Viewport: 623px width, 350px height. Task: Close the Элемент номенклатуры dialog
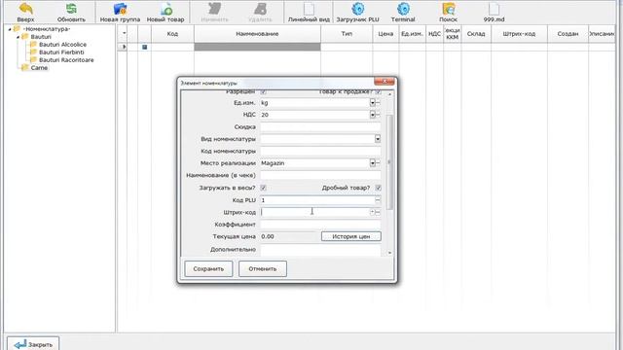[385, 82]
